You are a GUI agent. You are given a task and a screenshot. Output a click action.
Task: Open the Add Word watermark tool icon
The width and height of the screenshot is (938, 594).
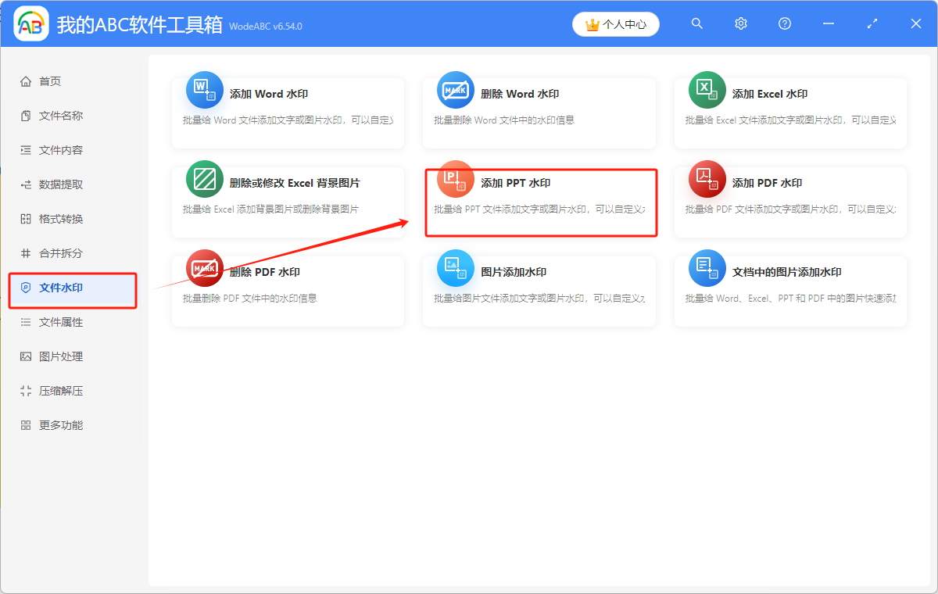205,90
